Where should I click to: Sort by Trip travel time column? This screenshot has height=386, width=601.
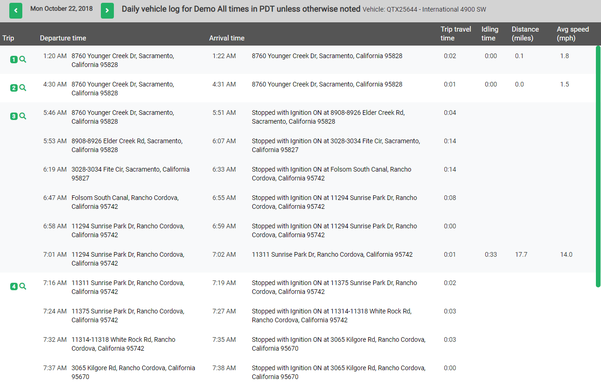[456, 33]
